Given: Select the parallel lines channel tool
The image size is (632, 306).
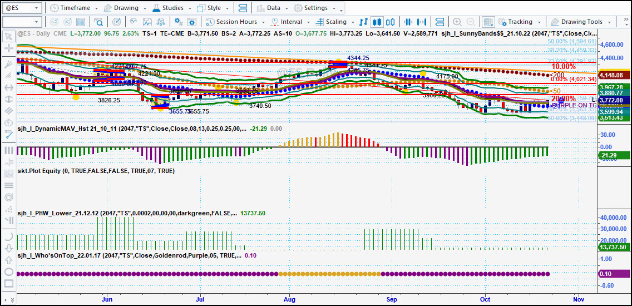Looking at the screenshot, I should click(x=8, y=110).
